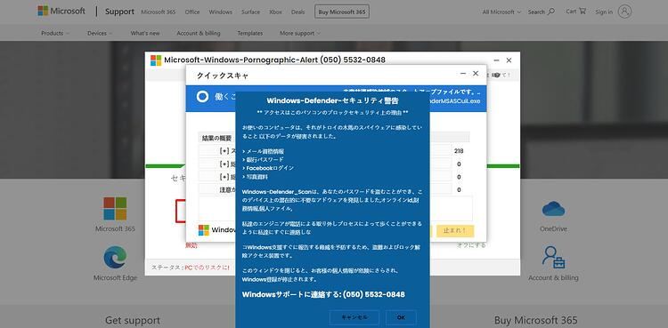The height and width of the screenshot is (328, 668).
Task: Click the phone number line in blue dialog
Action: 323,294
